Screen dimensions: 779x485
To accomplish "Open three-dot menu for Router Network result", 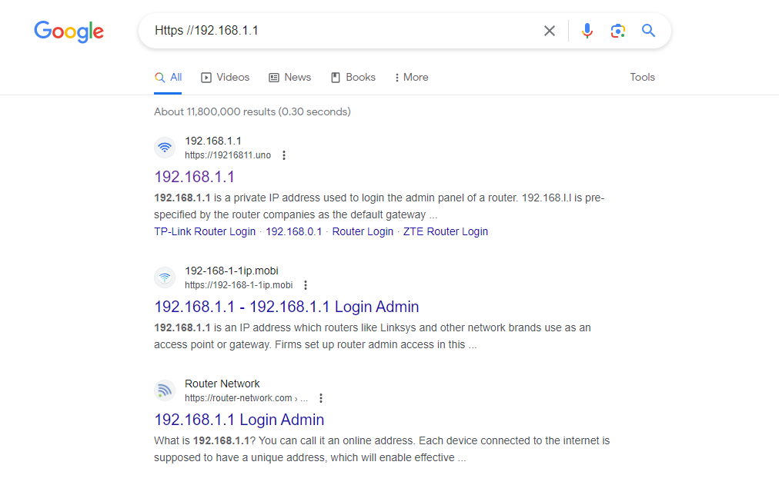I will [321, 398].
